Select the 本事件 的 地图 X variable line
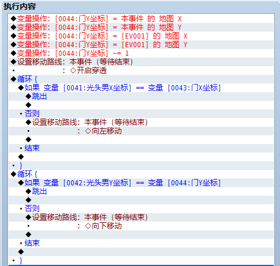This screenshot has width=280, height=266. click(x=141, y=19)
